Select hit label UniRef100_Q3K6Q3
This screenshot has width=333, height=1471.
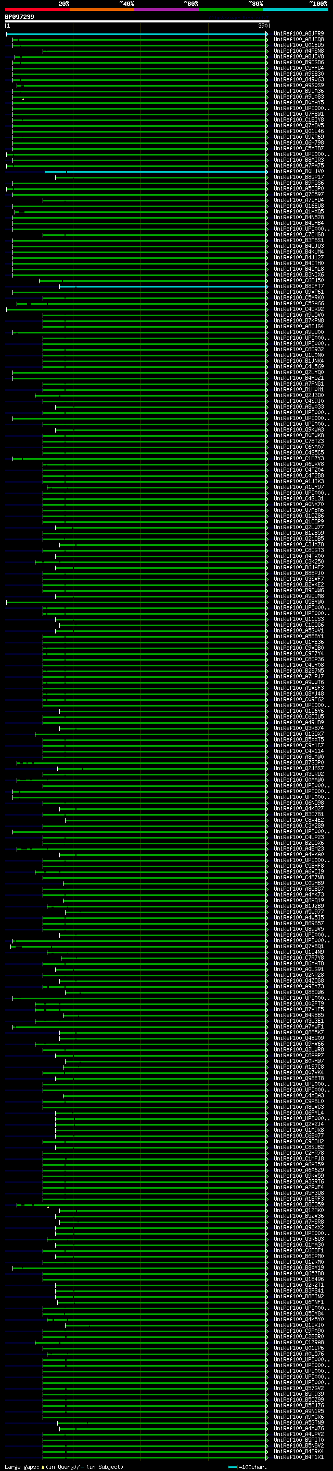[298, 1239]
